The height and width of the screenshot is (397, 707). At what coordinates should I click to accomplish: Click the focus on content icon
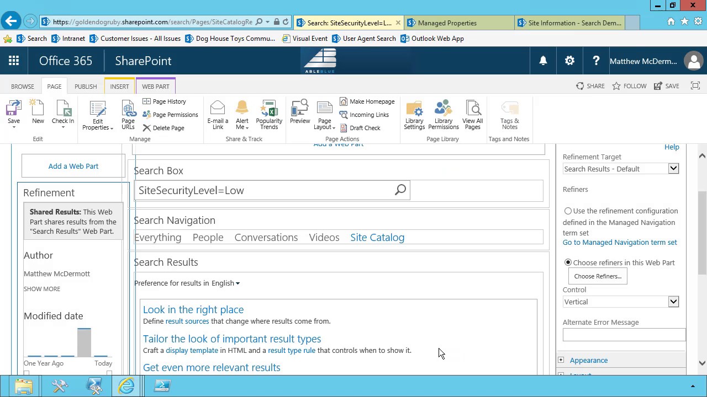[x=695, y=86]
